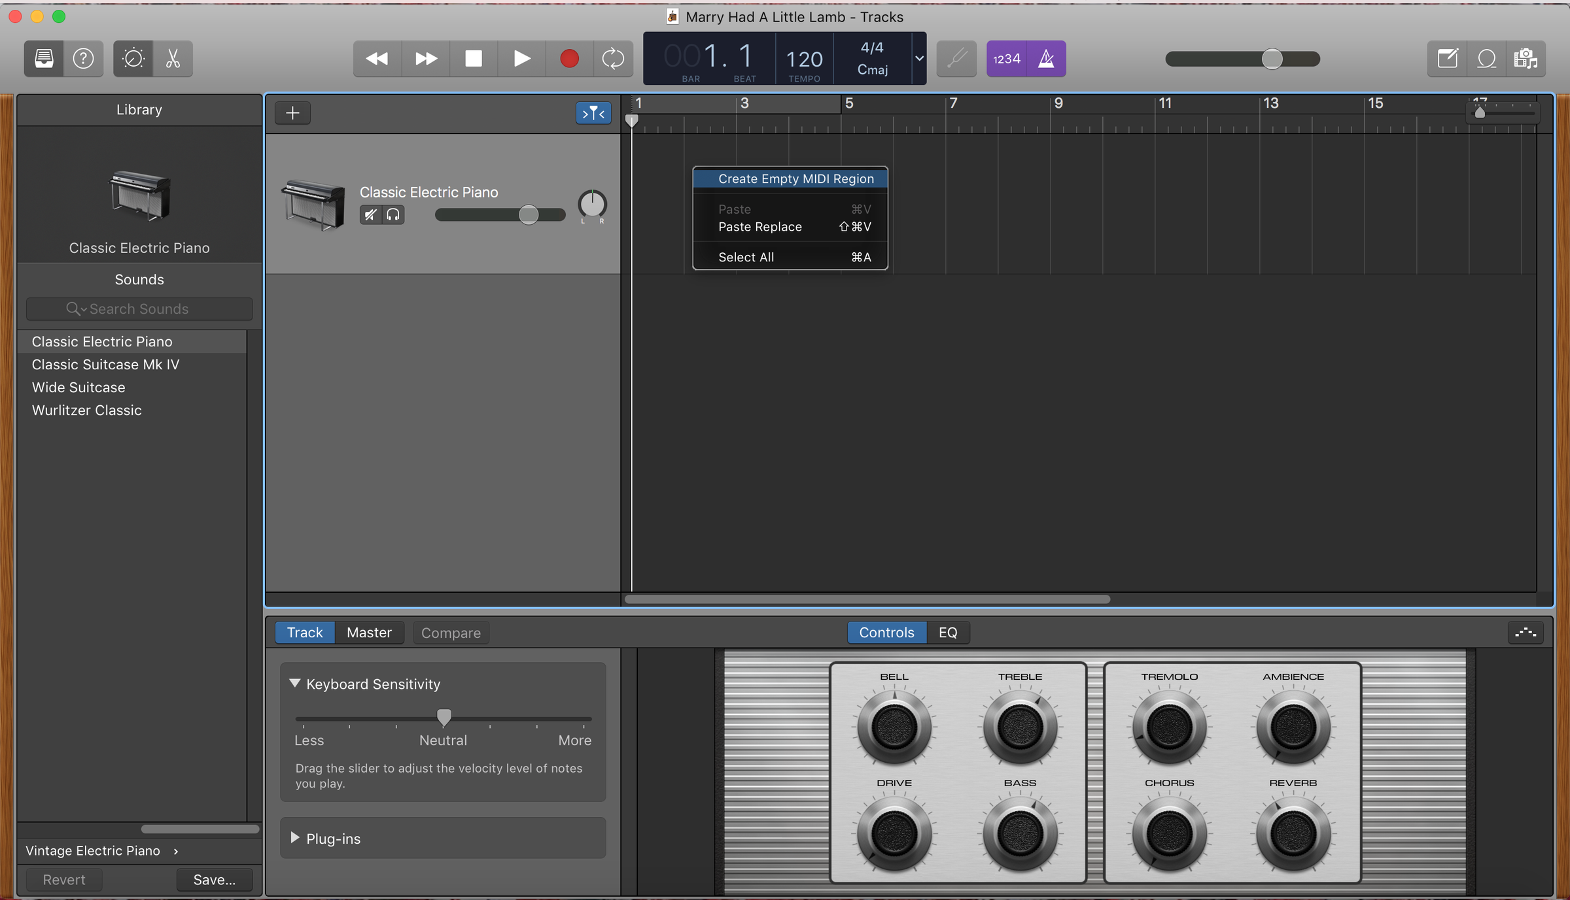Toggle the 1234 Count-in button
1570x900 pixels.
1007,59
